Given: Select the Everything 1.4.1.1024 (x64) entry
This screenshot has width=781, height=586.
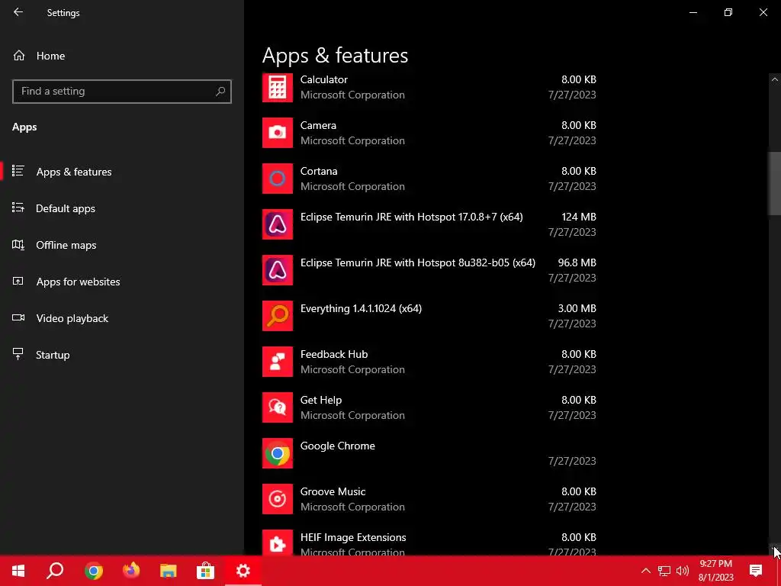Looking at the screenshot, I should (x=361, y=308).
